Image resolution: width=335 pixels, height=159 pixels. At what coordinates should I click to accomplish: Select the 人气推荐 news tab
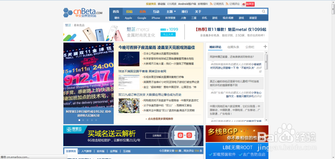(86, 151)
